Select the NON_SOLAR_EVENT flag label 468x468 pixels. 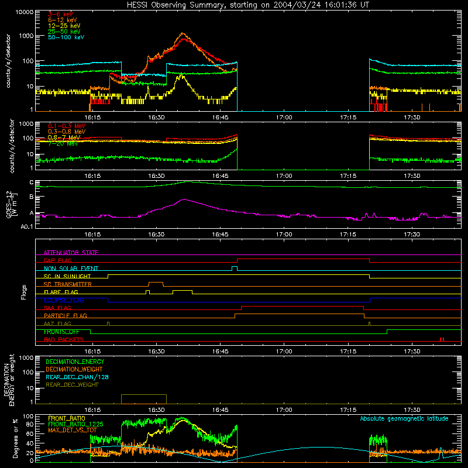coord(71,269)
